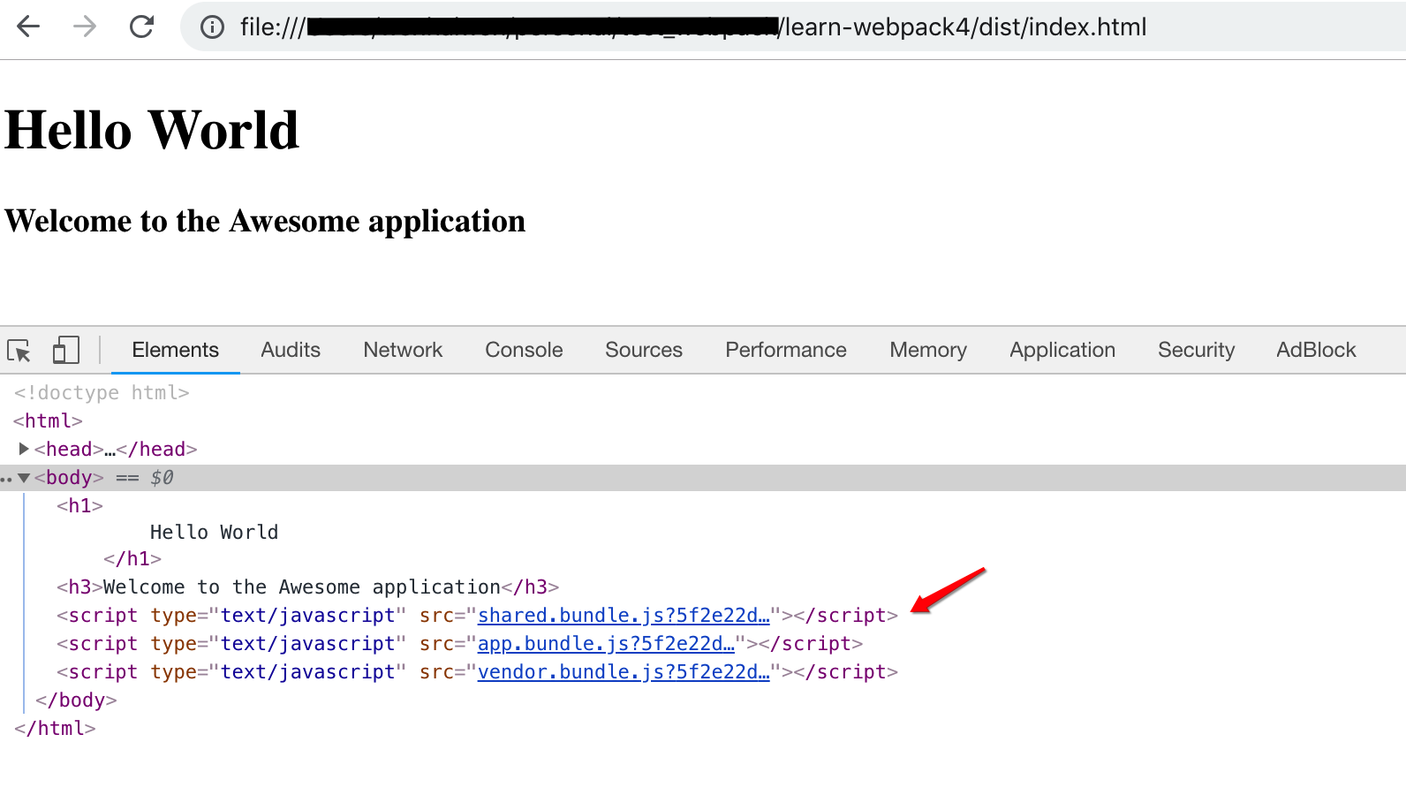This screenshot has height=795, width=1406.
Task: Select the closing </body> tag
Action: [x=76, y=700]
